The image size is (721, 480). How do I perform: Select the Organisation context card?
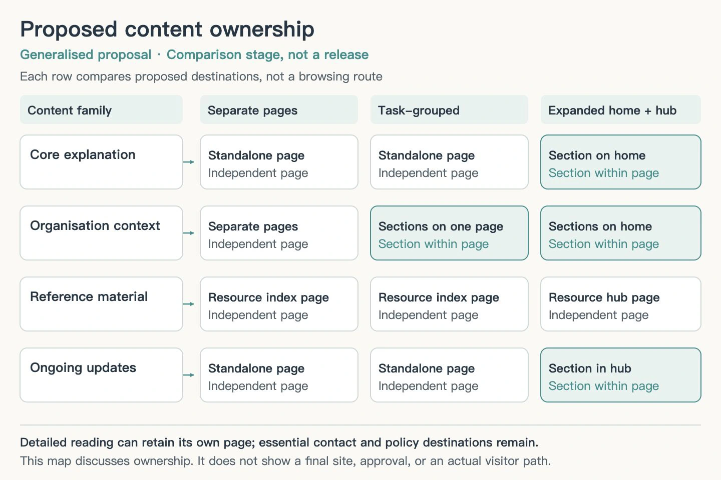point(101,233)
